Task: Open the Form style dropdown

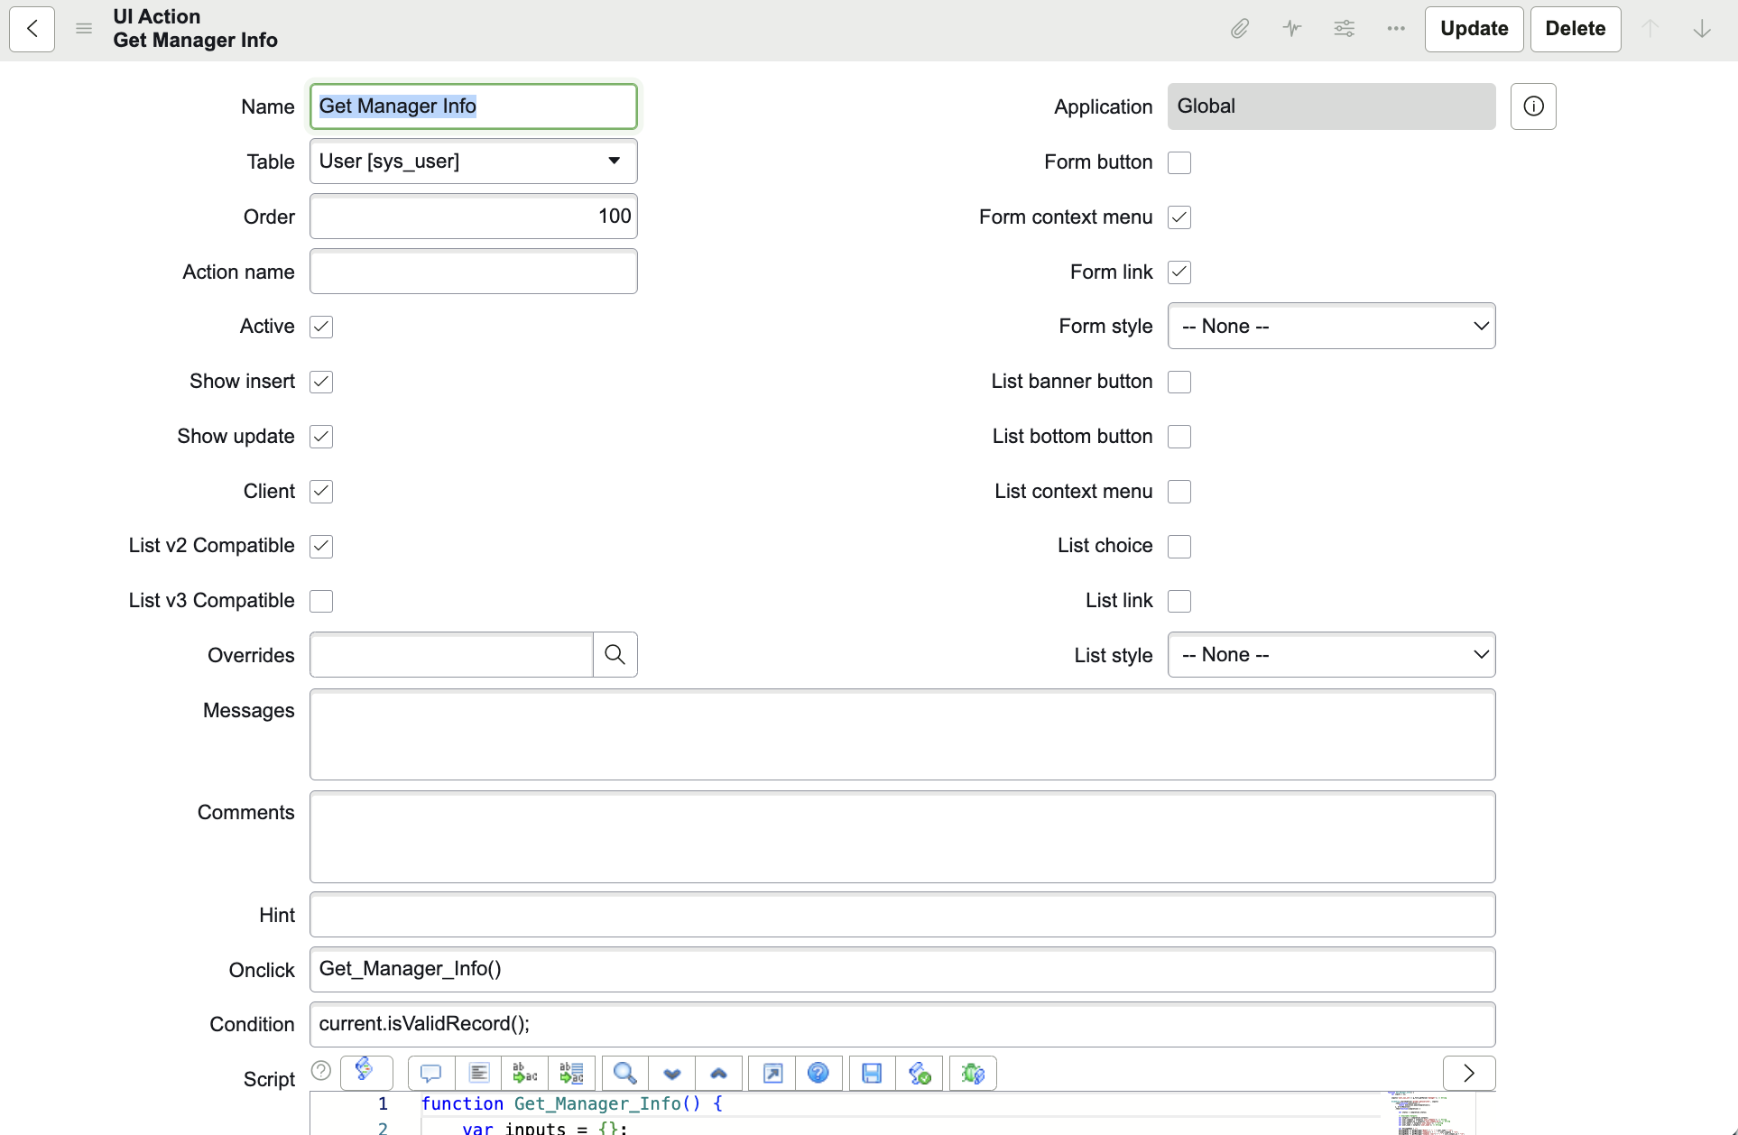Action: click(x=1332, y=326)
